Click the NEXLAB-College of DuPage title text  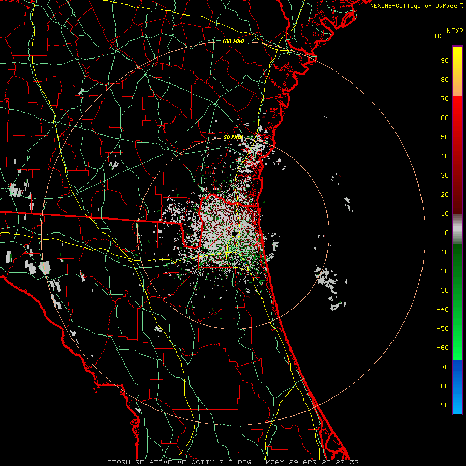416,6
